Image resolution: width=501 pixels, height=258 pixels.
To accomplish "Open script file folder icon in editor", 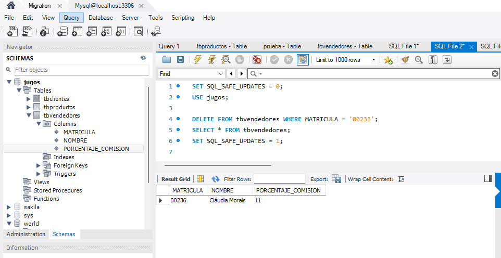I will coord(167,60).
